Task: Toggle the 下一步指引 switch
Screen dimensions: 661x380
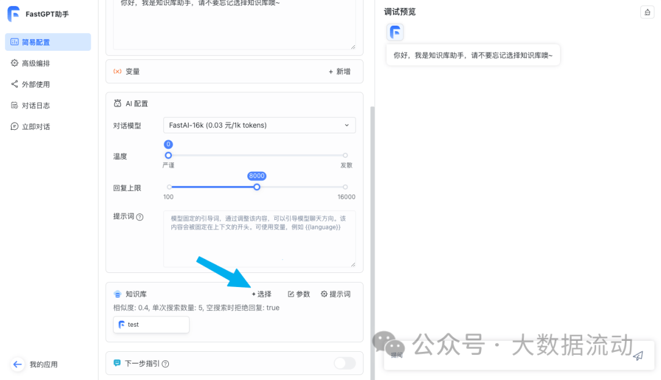Action: tap(345, 363)
